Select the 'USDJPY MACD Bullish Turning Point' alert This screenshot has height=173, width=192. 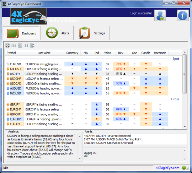[112, 139]
